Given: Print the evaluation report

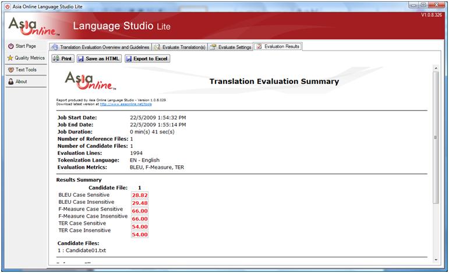Looking at the screenshot, I should tap(63, 59).
